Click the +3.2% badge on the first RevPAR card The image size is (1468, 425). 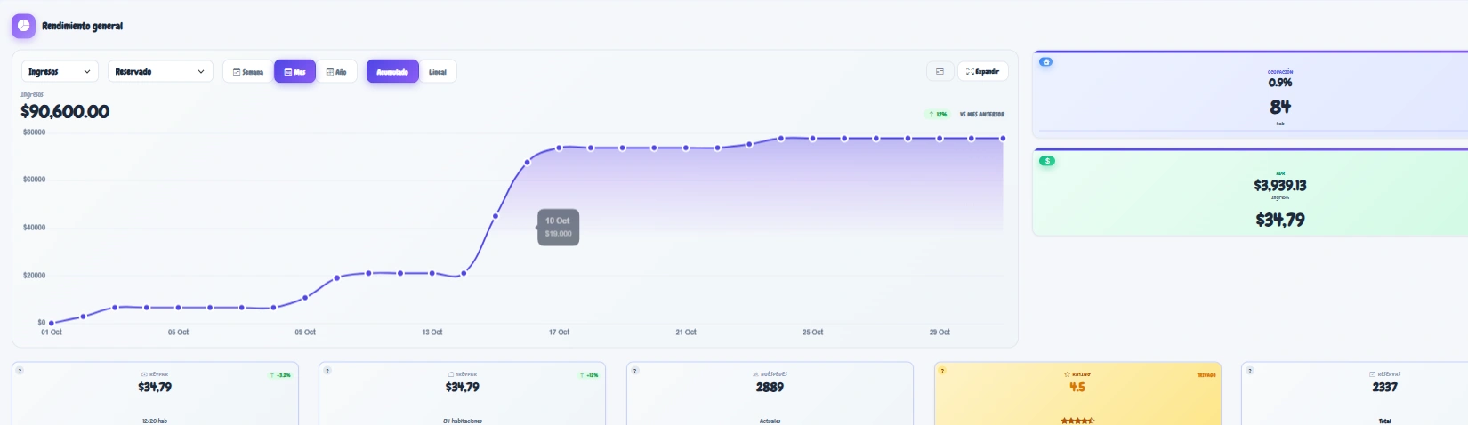280,375
